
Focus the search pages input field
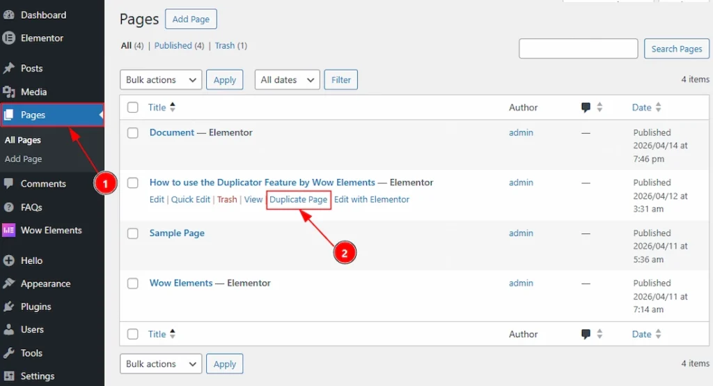579,49
